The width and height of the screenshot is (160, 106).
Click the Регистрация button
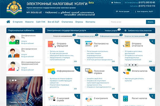[123, 11]
